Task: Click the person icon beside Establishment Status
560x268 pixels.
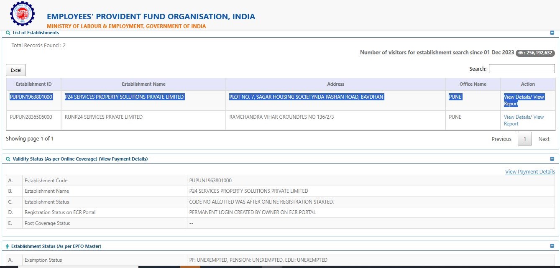Action: (x=8, y=246)
